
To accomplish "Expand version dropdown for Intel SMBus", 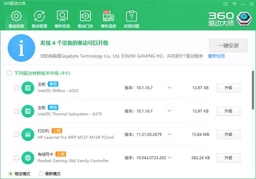I will coord(170,87).
